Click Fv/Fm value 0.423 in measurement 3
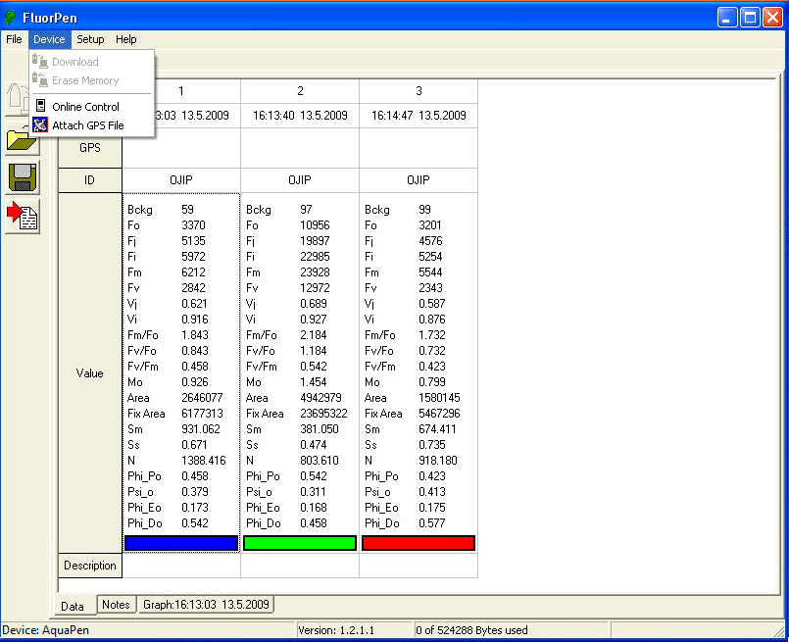 pos(431,367)
